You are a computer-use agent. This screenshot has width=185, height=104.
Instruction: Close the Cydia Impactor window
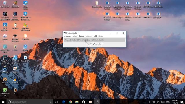[123, 33]
